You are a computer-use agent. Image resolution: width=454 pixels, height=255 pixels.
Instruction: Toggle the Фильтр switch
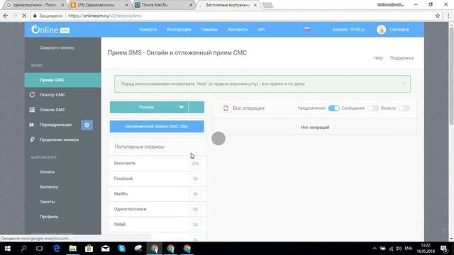click(x=404, y=108)
